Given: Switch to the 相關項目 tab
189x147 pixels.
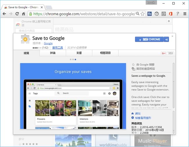Looking at the screenshot, I should coord(105,53).
